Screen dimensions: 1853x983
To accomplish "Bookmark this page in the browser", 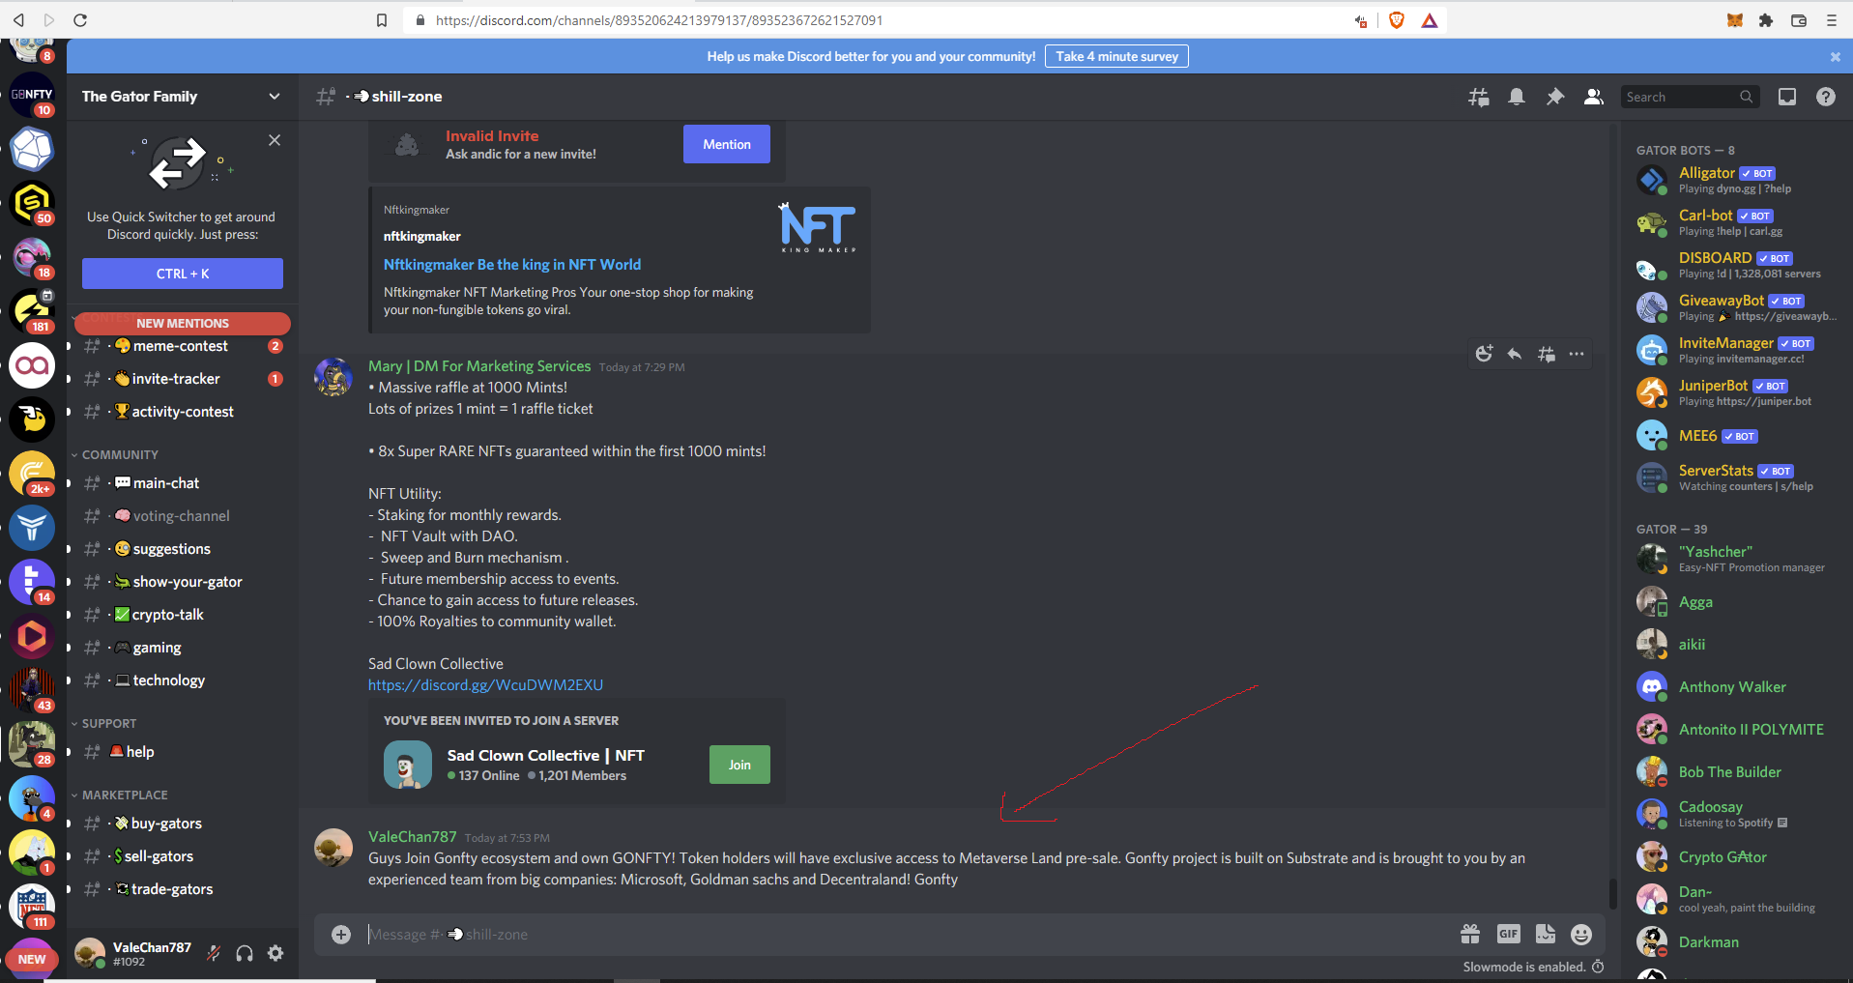I will (382, 20).
